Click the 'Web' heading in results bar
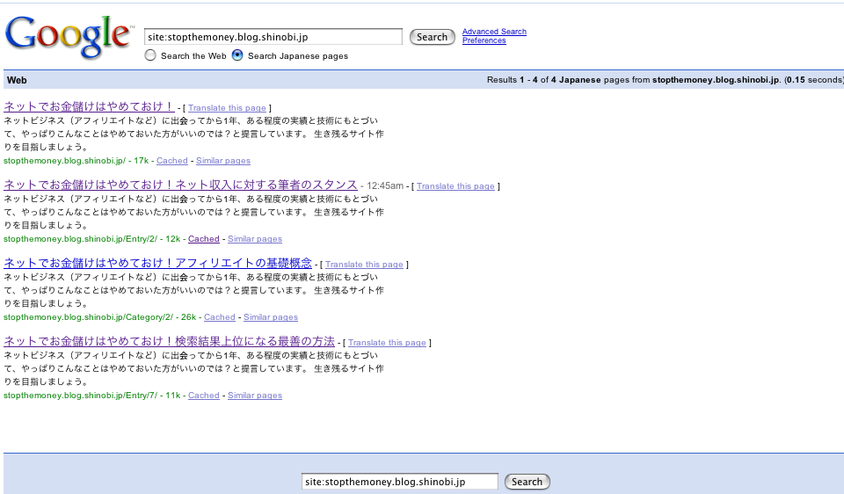 pos(17,80)
